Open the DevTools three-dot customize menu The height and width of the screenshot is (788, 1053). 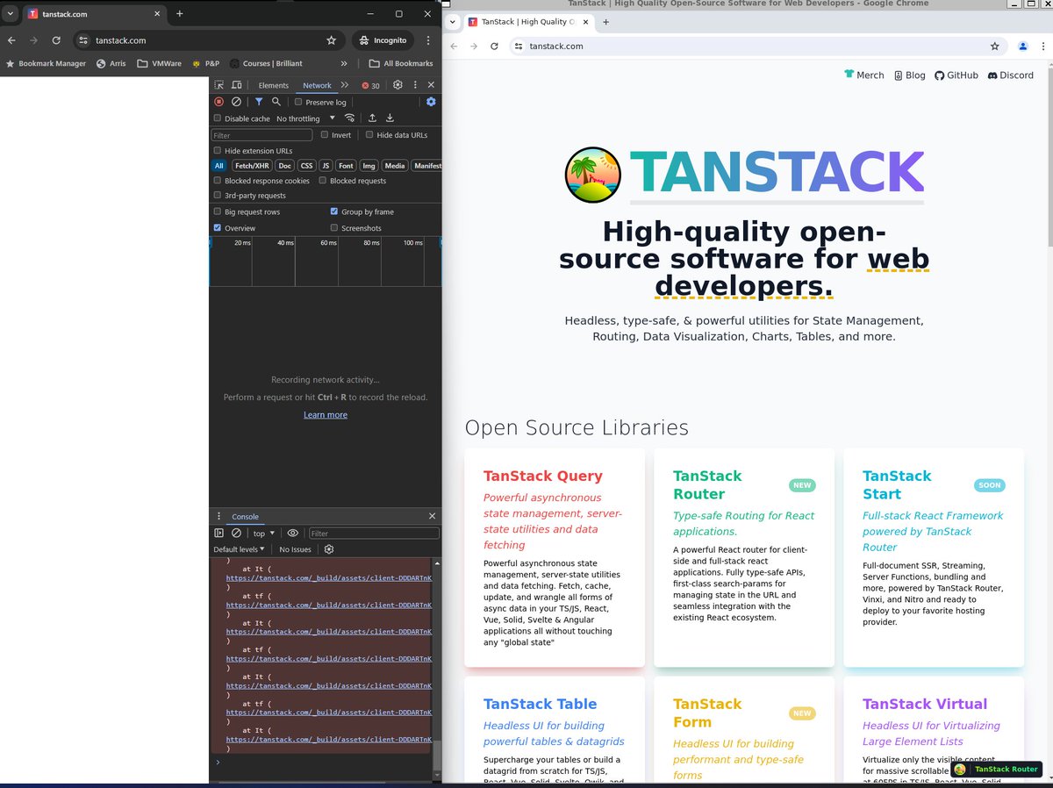(414, 85)
